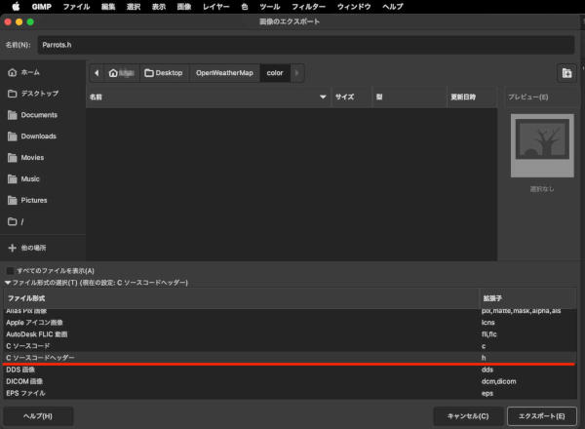Open the 選択 menu
This screenshot has width=585, height=429.
(x=134, y=7)
